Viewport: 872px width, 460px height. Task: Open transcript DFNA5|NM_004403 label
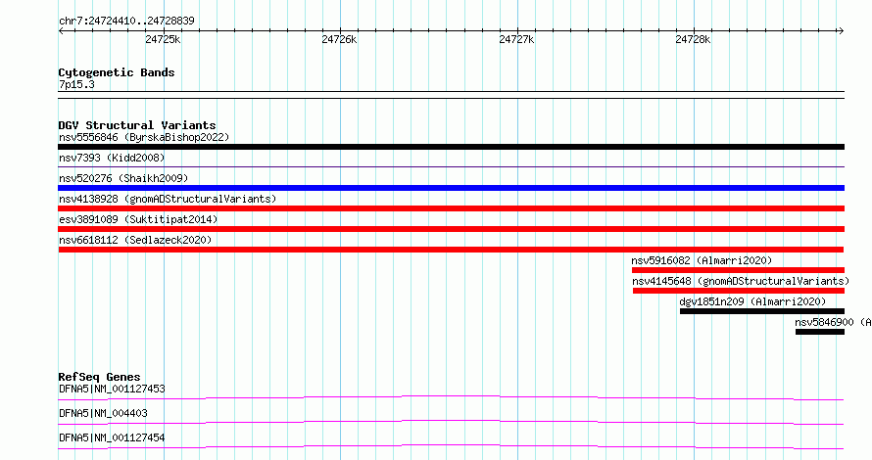coord(103,413)
